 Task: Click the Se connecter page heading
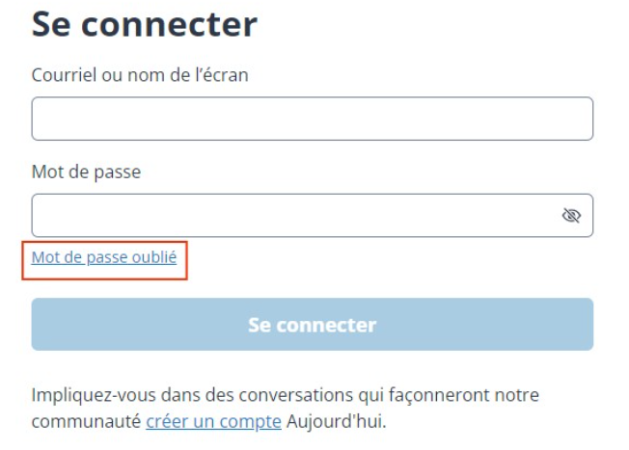coord(145,24)
